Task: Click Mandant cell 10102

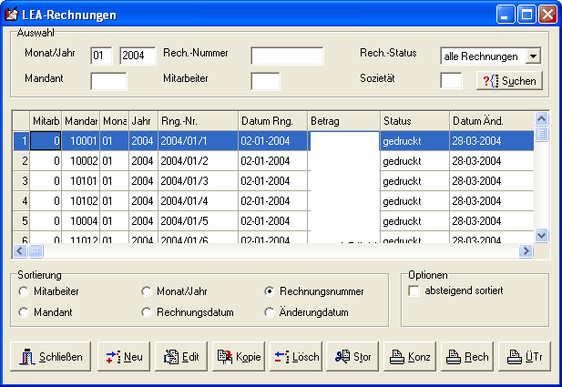Action: pyautogui.click(x=81, y=201)
